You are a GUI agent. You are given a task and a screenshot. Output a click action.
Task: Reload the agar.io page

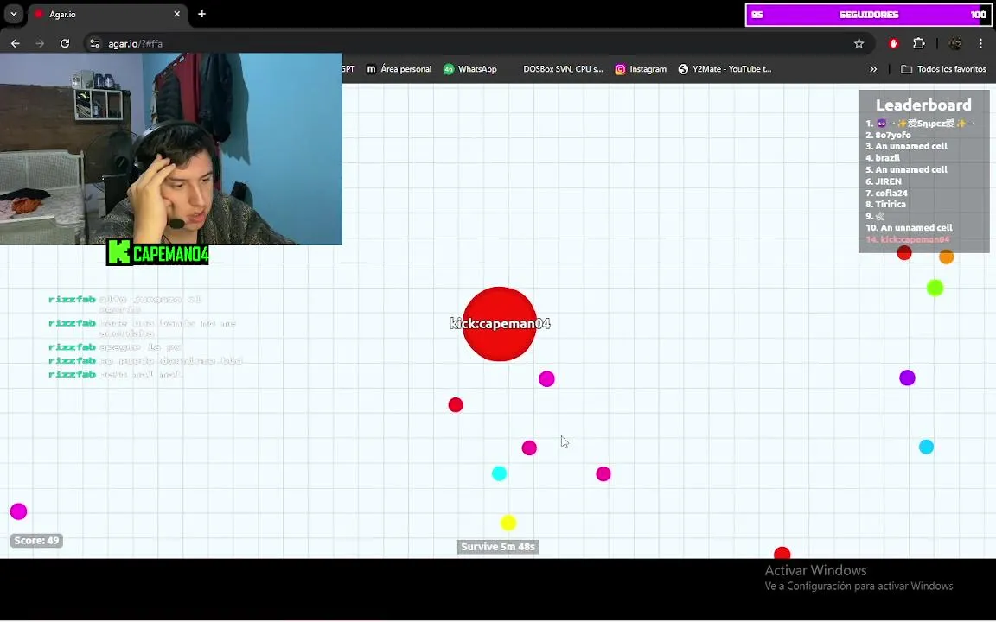65,44
